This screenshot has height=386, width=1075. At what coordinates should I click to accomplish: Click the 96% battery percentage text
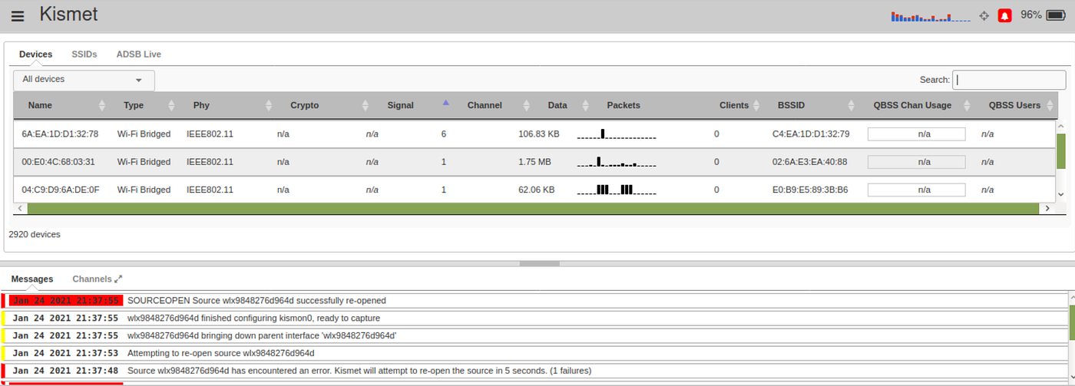click(1030, 15)
